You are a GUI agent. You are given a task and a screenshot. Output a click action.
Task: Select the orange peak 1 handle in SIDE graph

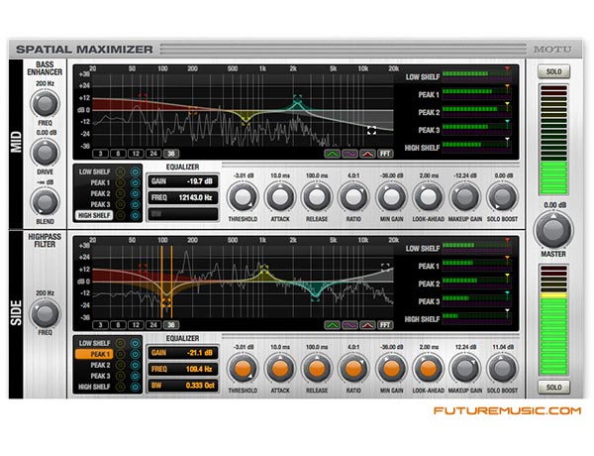click(166, 302)
